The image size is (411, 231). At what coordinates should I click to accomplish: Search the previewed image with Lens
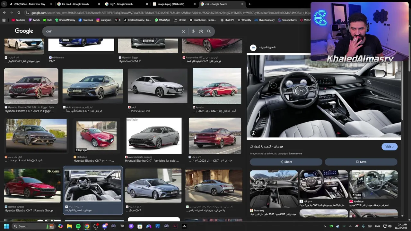[253, 133]
